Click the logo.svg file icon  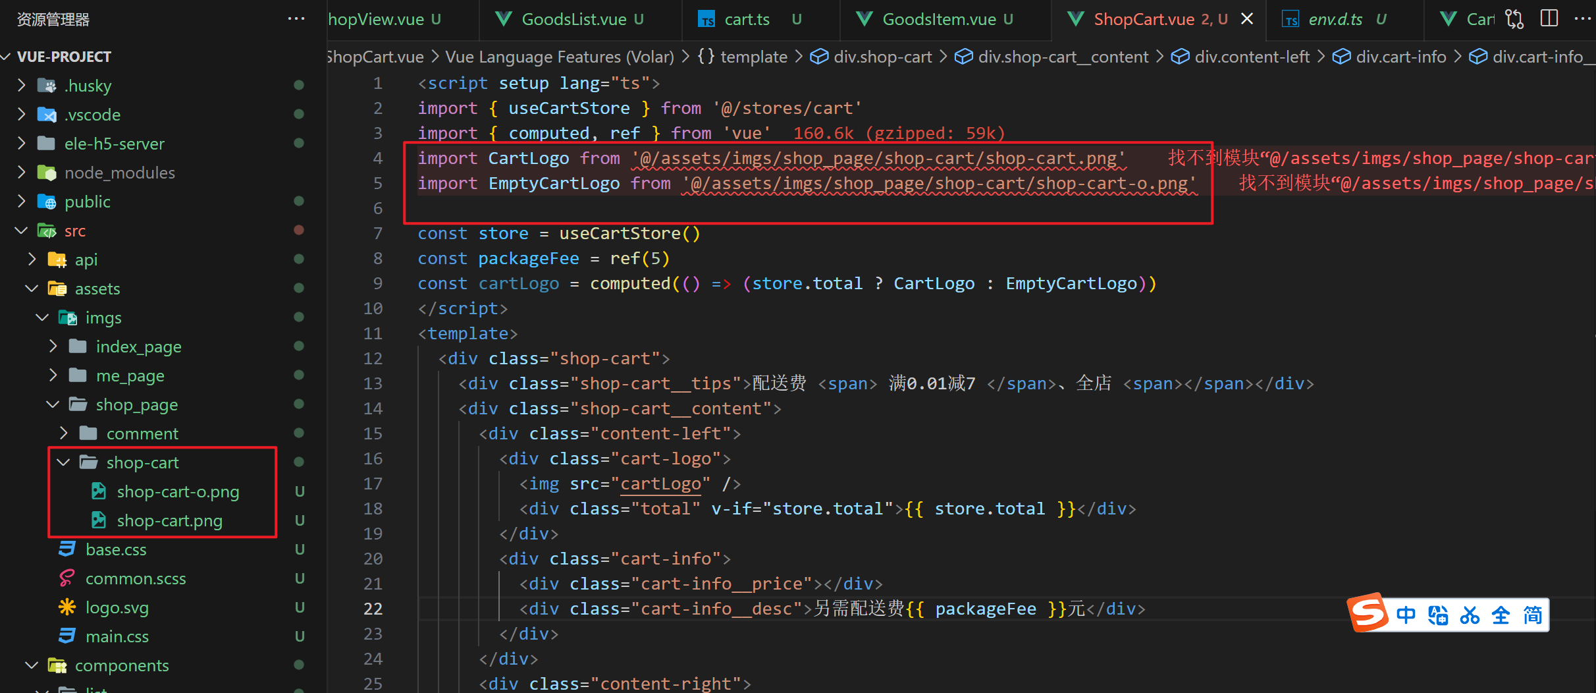tap(67, 607)
